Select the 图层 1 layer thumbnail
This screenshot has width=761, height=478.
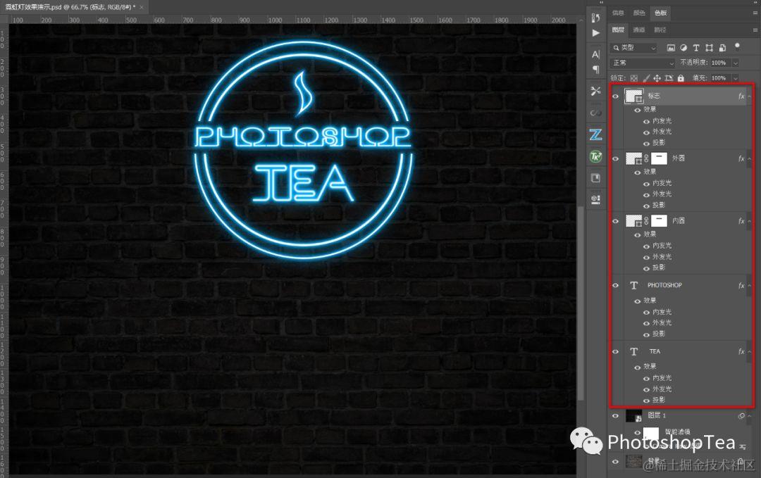click(634, 416)
